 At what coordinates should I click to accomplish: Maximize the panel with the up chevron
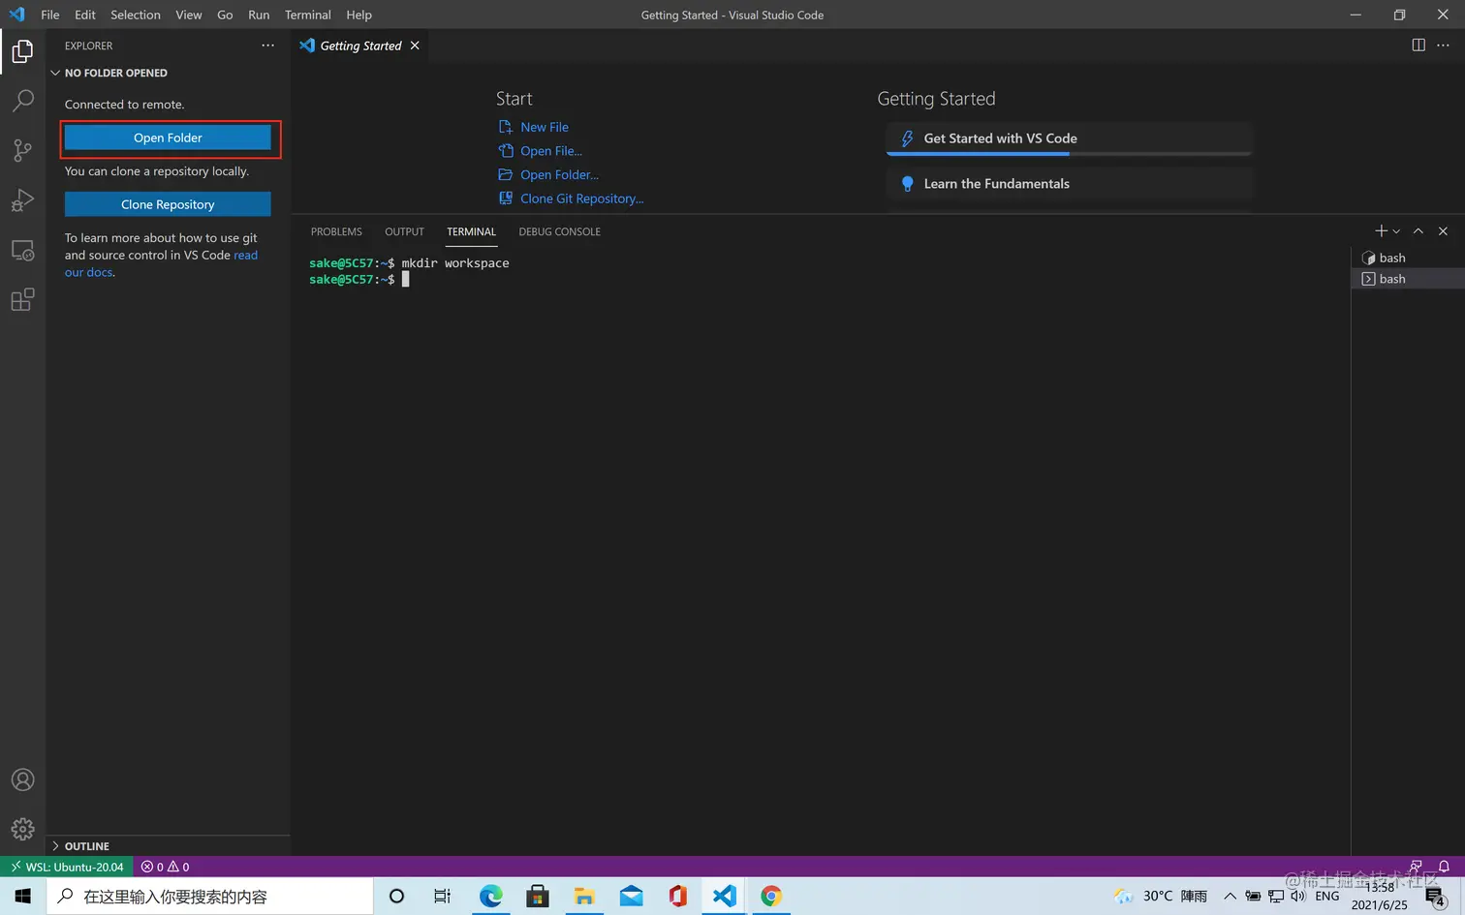coord(1418,231)
